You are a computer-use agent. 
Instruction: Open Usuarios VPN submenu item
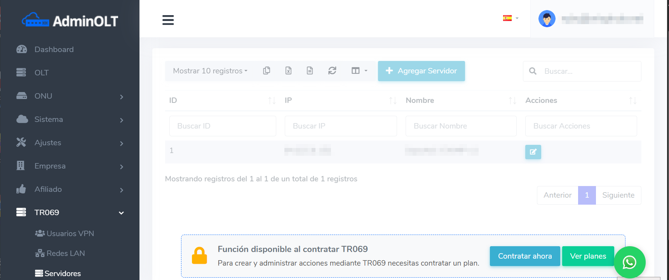[x=70, y=233]
